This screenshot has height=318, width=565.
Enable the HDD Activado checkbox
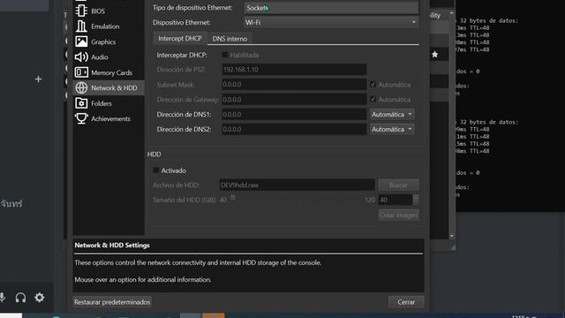[156, 170]
